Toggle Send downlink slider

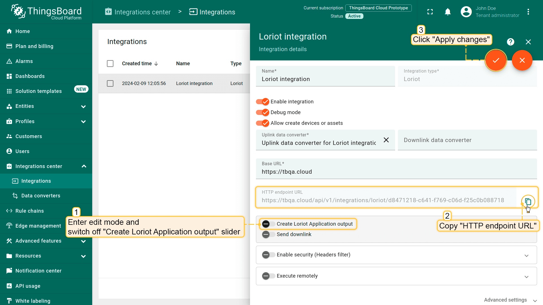(268, 234)
